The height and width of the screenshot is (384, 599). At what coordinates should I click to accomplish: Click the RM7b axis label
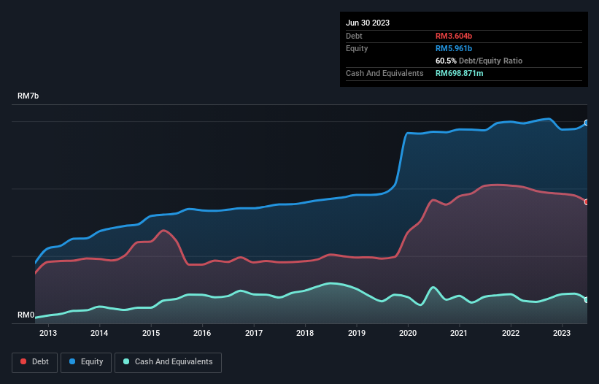28,96
